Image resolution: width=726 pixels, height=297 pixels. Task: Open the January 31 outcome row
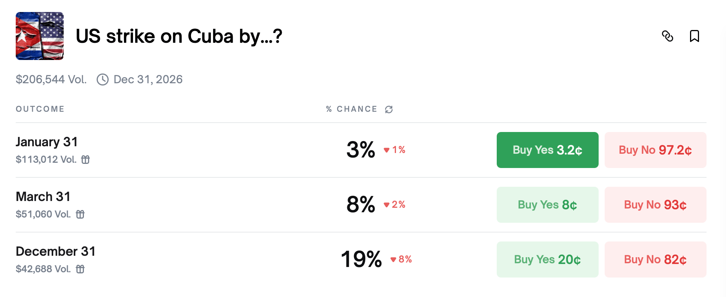click(47, 142)
